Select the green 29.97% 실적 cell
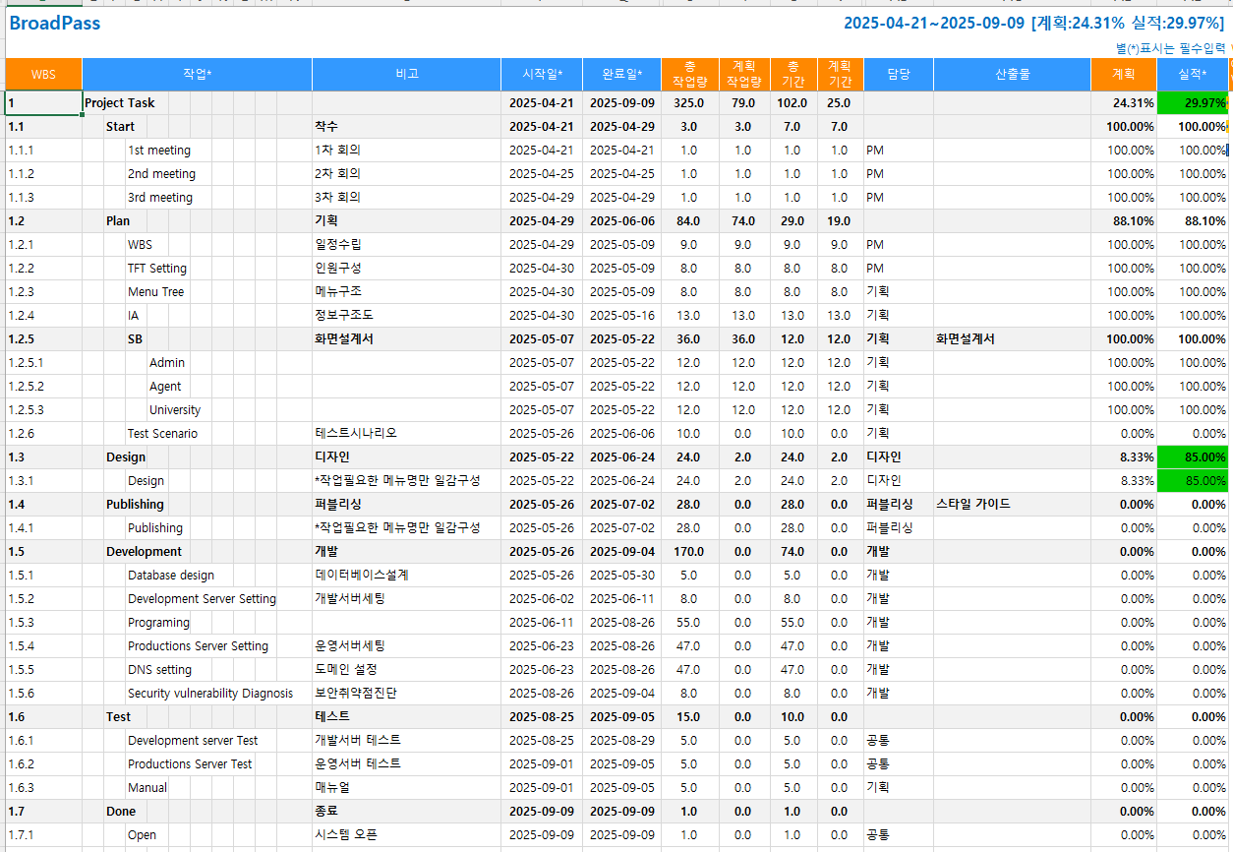Viewport: 1233px width, 852px height. tap(1192, 103)
